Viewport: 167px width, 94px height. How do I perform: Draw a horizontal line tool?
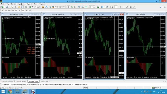[124, 7]
